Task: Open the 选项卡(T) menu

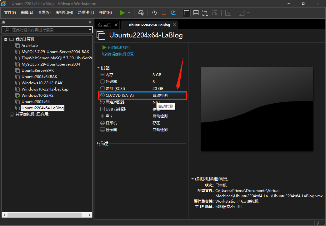Action: (x=86, y=12)
